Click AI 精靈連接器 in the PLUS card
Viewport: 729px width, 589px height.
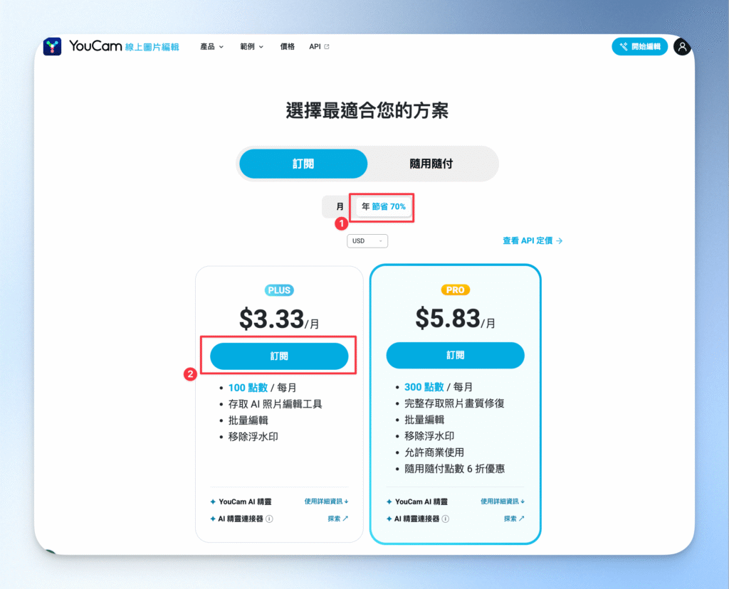click(x=241, y=519)
